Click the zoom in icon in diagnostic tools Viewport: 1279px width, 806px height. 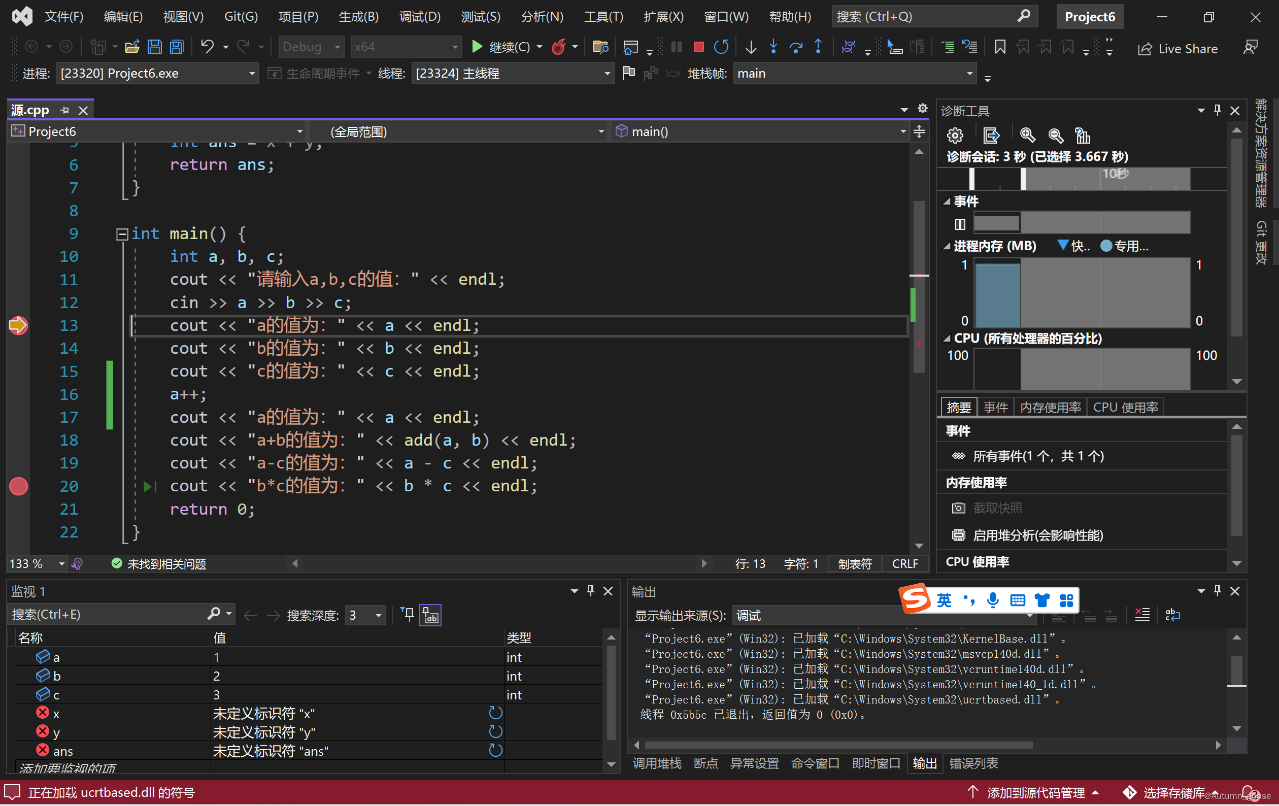click(1027, 136)
